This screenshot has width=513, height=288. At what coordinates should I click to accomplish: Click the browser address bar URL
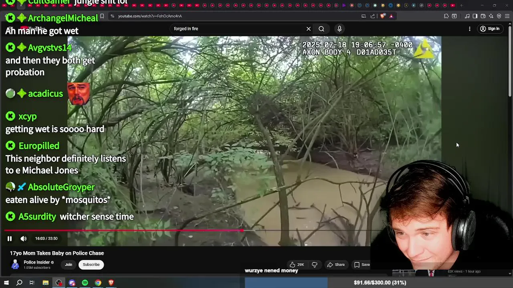tap(150, 16)
